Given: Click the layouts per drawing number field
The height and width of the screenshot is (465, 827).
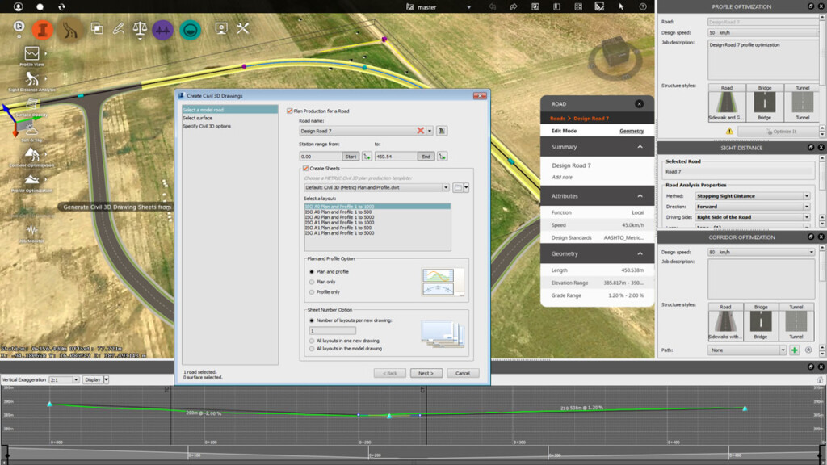Looking at the screenshot, I should tap(332, 331).
